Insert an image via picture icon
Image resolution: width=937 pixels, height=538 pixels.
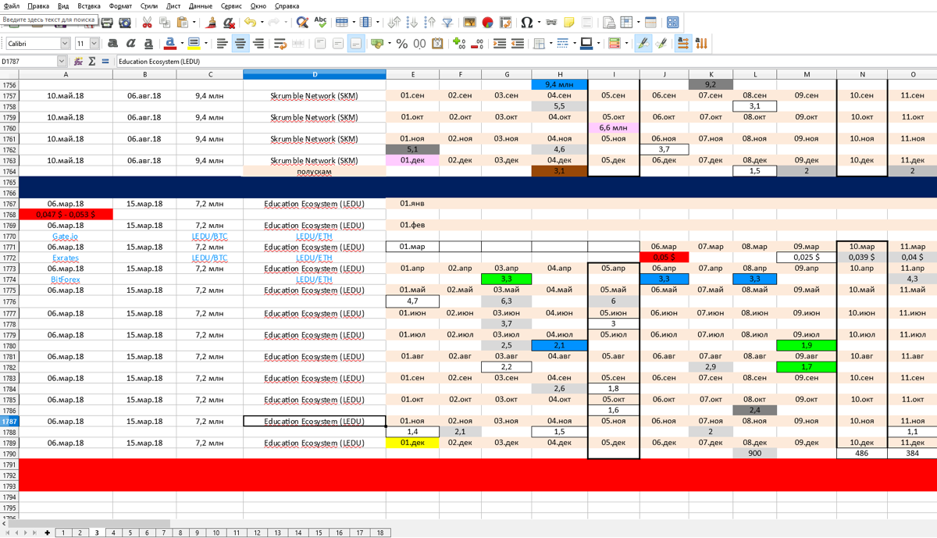click(x=469, y=23)
